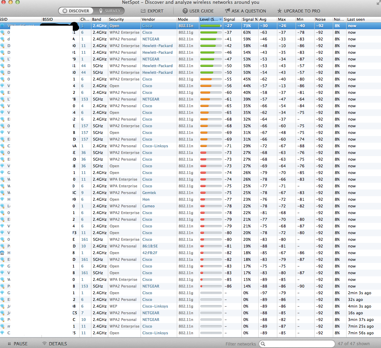Pause scanning with the PAUSE button
381x348 pixels.
(18, 344)
